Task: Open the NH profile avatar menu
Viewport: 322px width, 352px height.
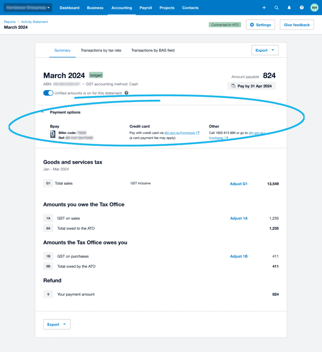Action: (x=314, y=8)
